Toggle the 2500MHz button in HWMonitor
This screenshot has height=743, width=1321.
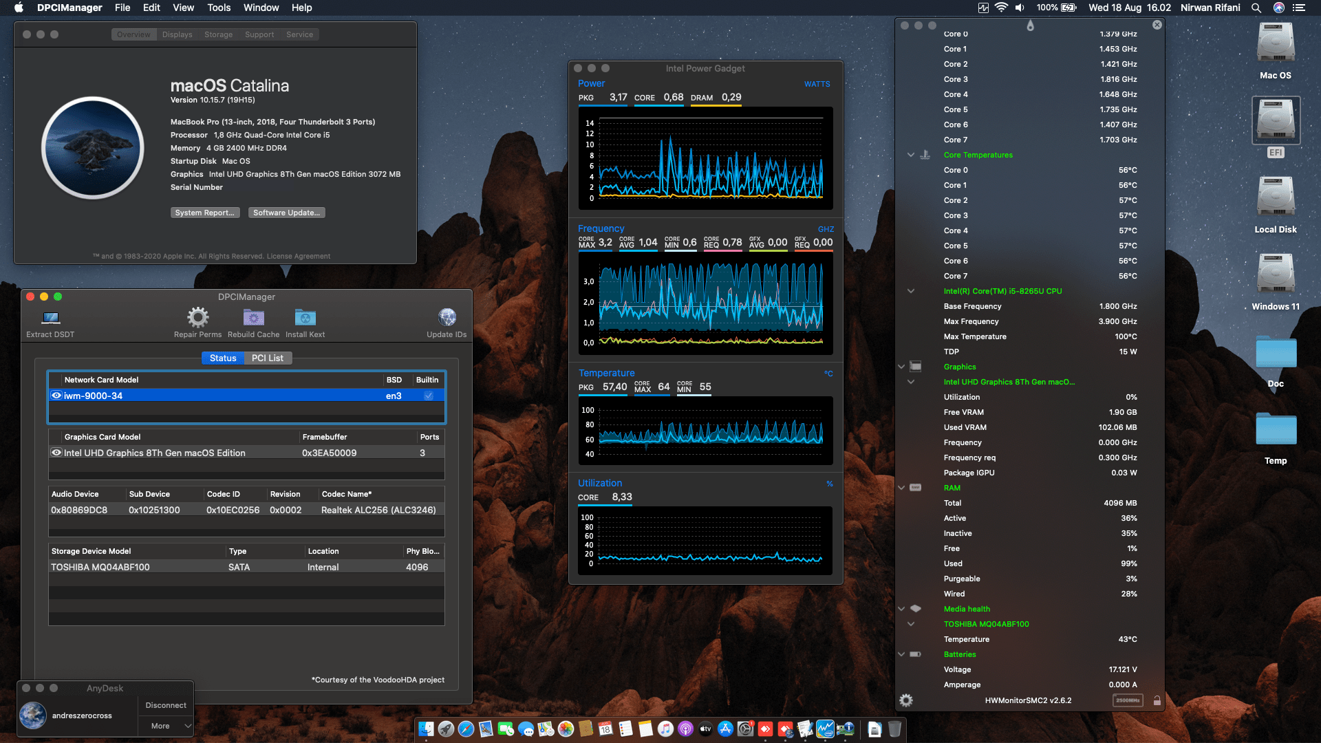point(1127,700)
